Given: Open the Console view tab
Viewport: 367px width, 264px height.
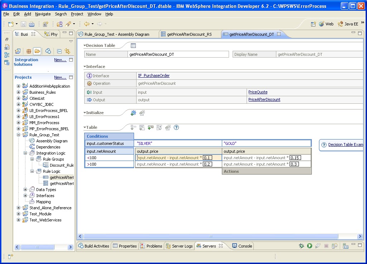Looking at the screenshot, I should (242, 246).
